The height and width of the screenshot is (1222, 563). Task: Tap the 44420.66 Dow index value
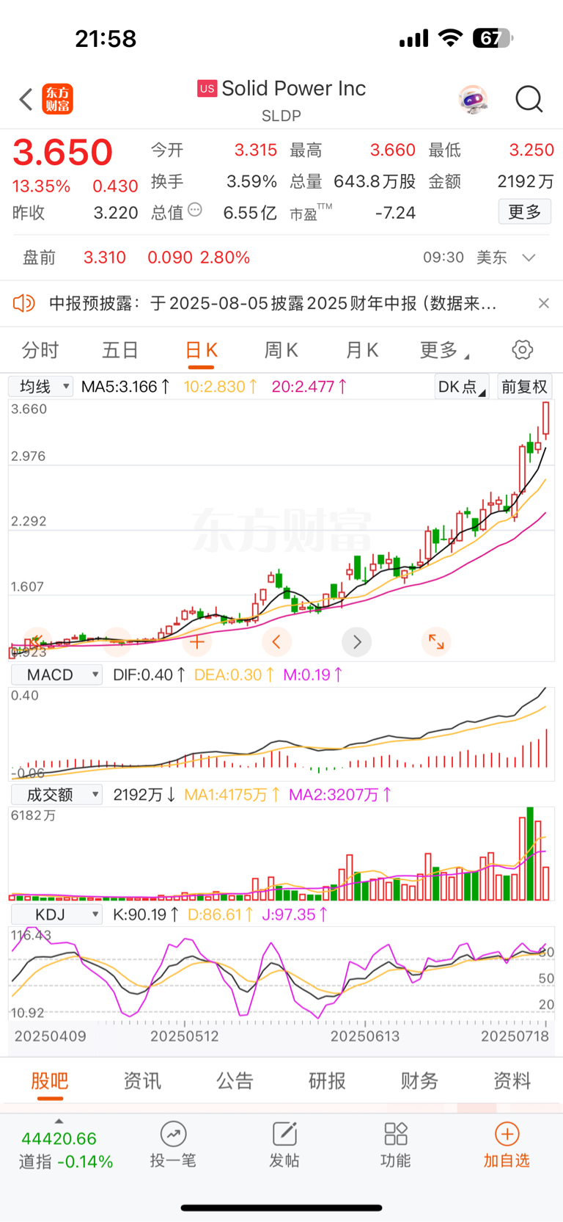coord(59,1138)
